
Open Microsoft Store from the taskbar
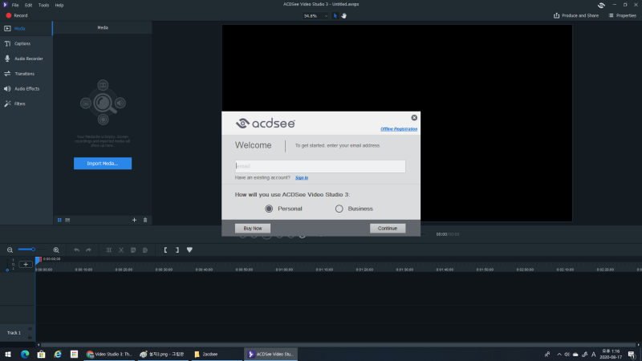coord(42,354)
